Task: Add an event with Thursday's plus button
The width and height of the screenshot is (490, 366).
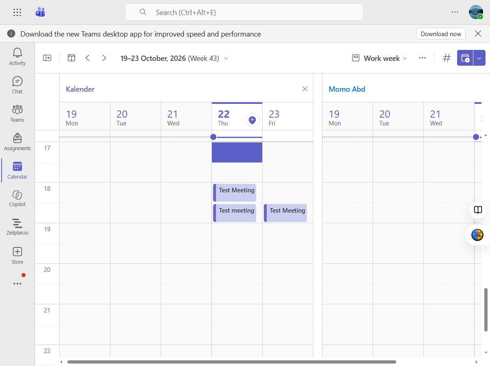Action: [x=252, y=120]
